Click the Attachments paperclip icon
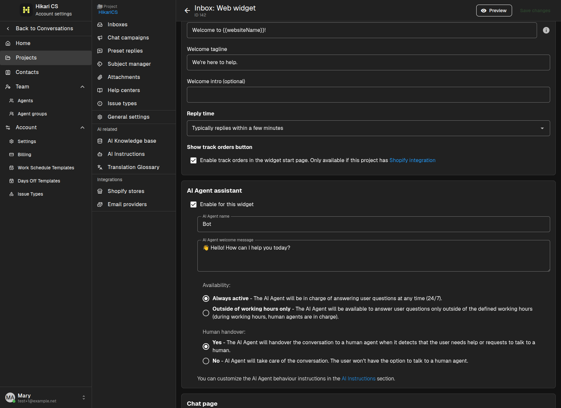Screen dimensions: 561x408 100,77
